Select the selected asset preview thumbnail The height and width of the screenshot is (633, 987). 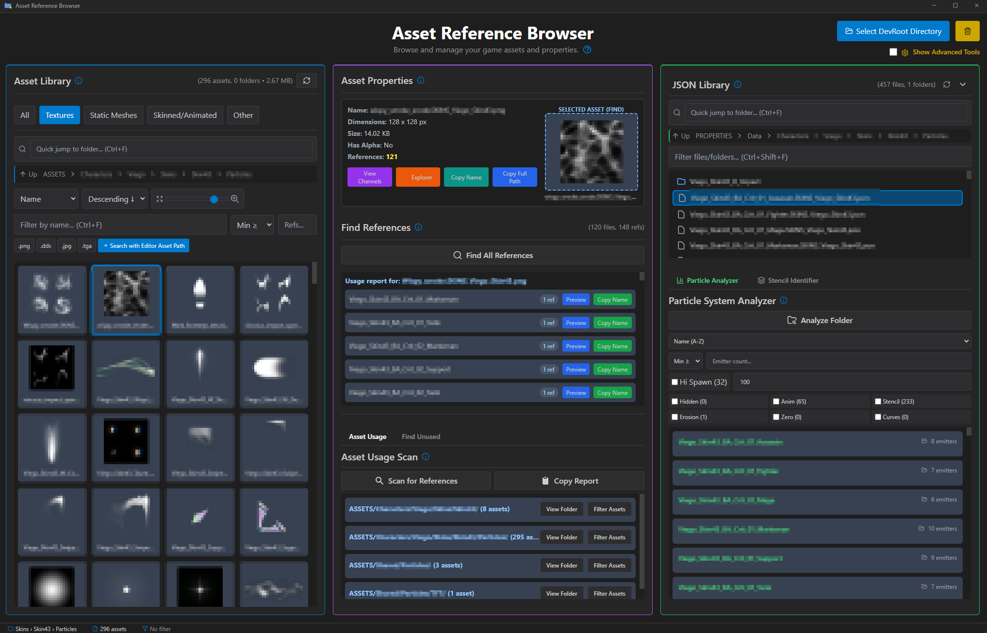click(592, 152)
